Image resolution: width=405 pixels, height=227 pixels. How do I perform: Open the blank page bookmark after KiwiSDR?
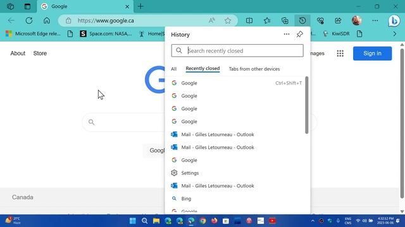[x=359, y=33]
